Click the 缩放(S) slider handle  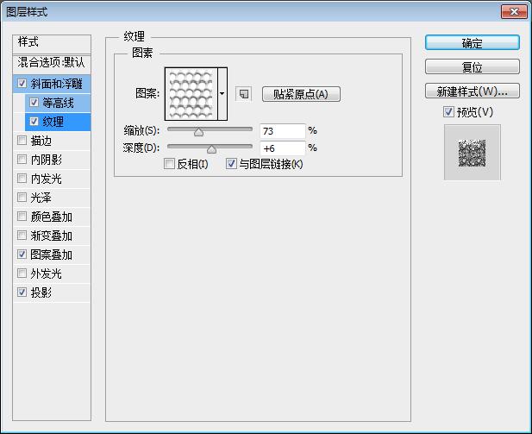pos(199,132)
